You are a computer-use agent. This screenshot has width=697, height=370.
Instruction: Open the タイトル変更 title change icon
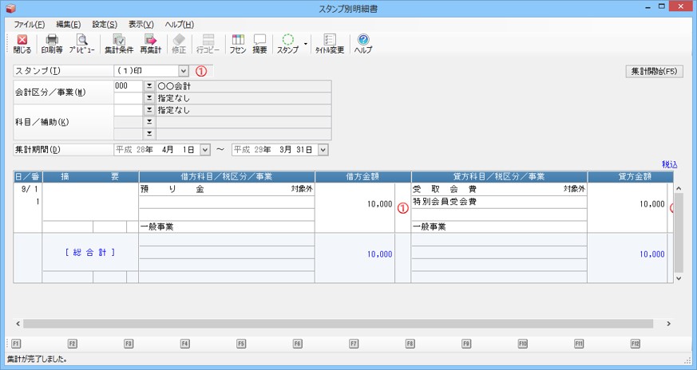(x=330, y=43)
